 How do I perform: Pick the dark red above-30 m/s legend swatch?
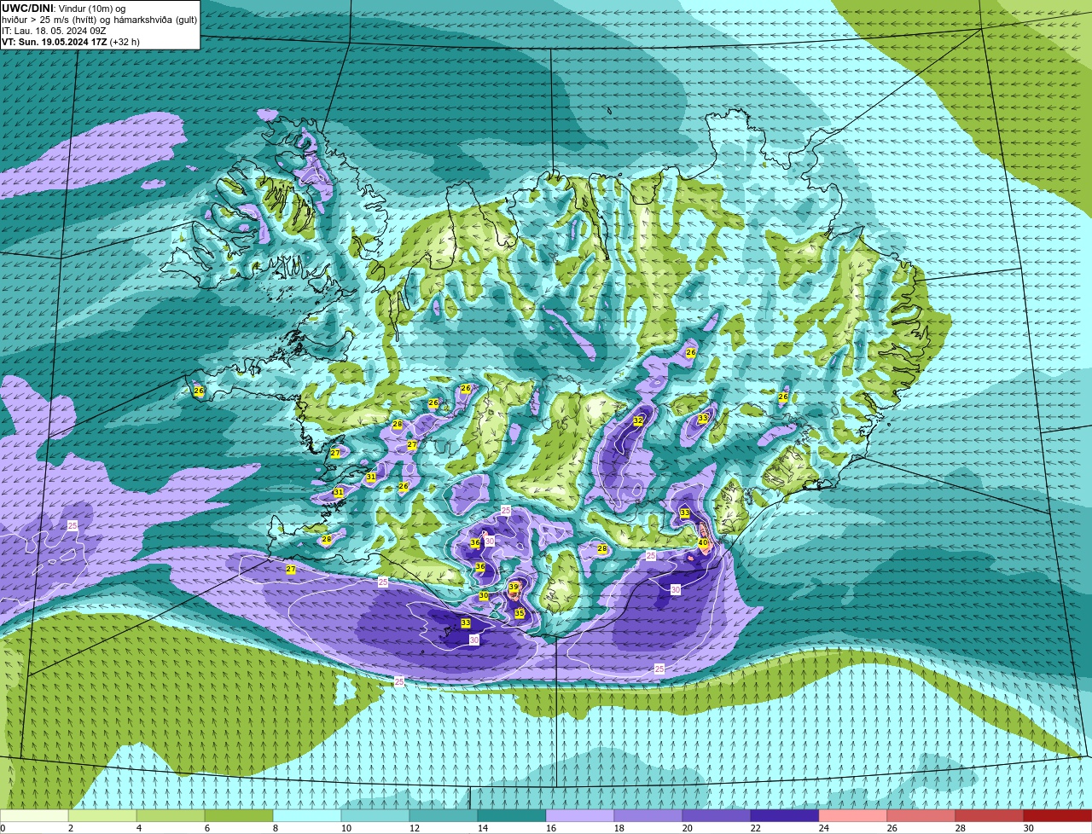click(1058, 816)
